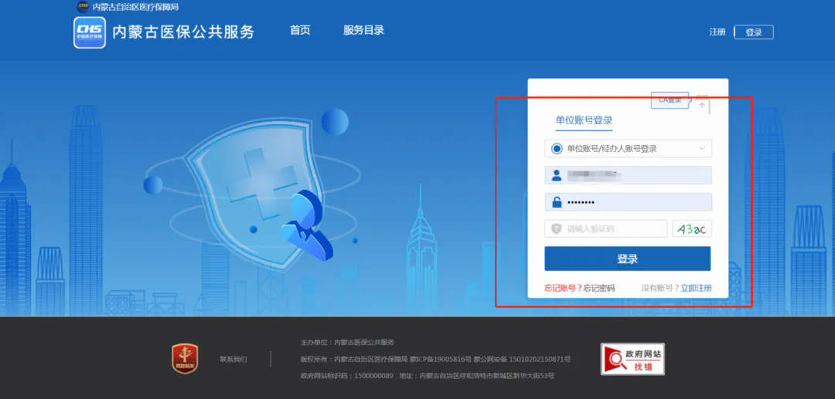
Task: Click the 内蒙古自治区医疗保障局 header text
Action: point(135,7)
